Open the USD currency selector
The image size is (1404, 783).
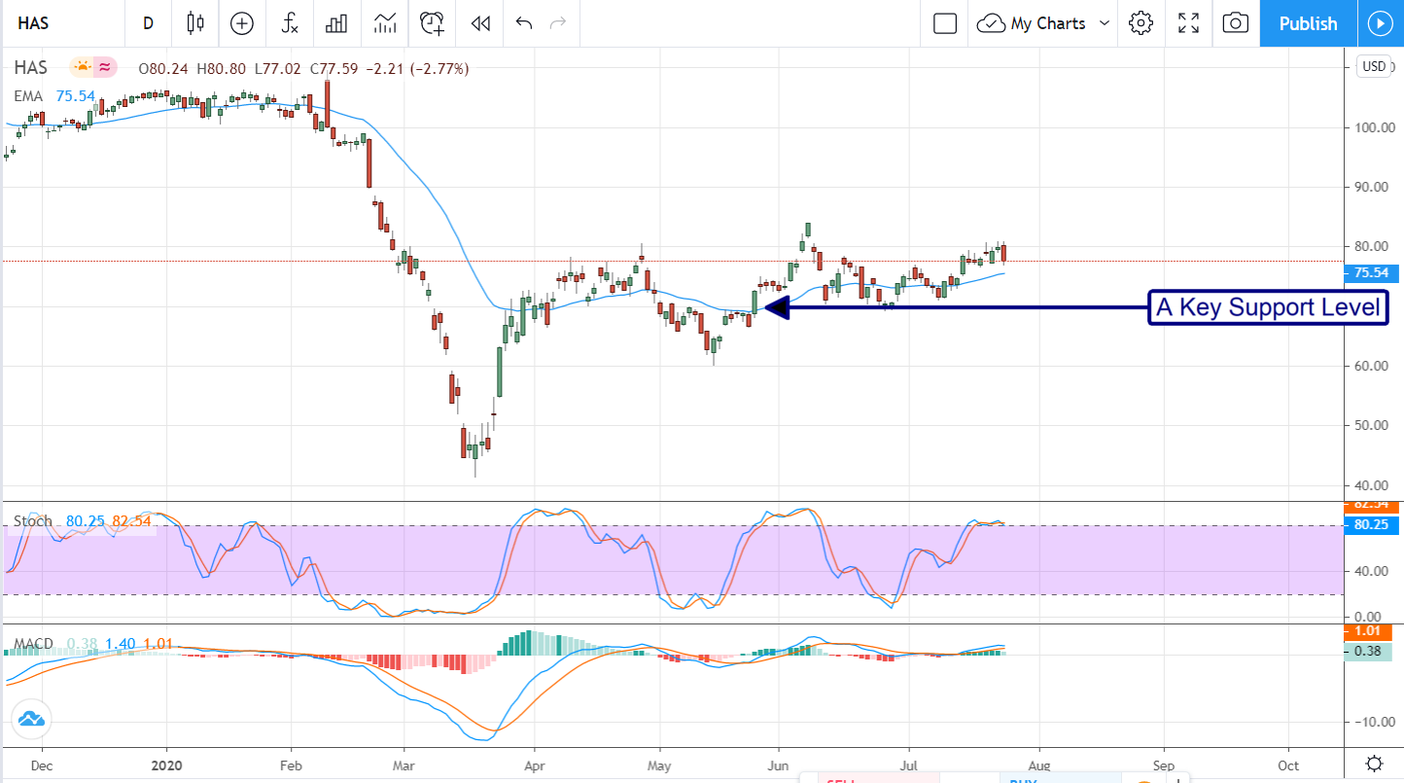click(1374, 67)
